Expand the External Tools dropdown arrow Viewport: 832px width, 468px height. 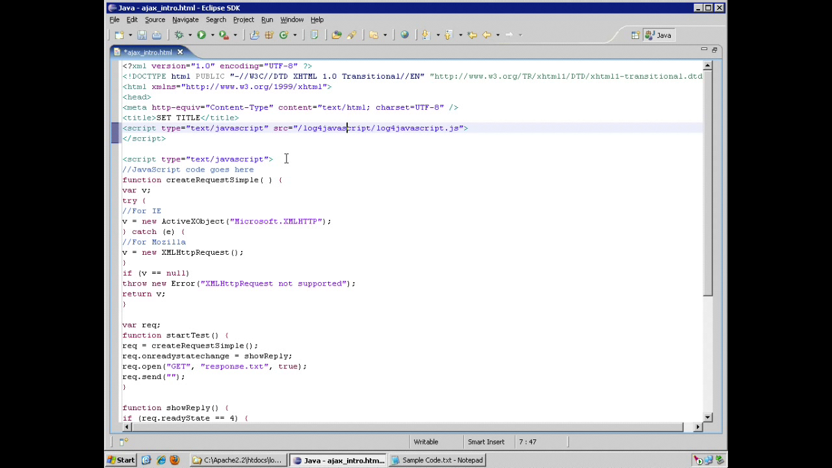(235, 35)
